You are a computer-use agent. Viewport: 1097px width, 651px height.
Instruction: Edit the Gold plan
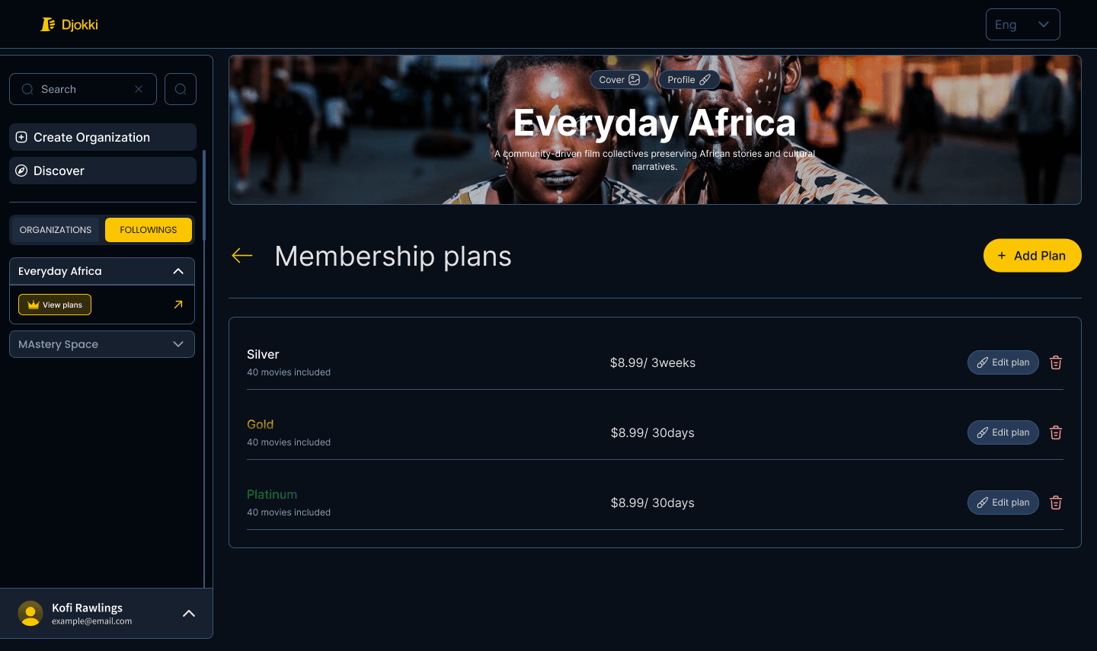pyautogui.click(x=1003, y=432)
